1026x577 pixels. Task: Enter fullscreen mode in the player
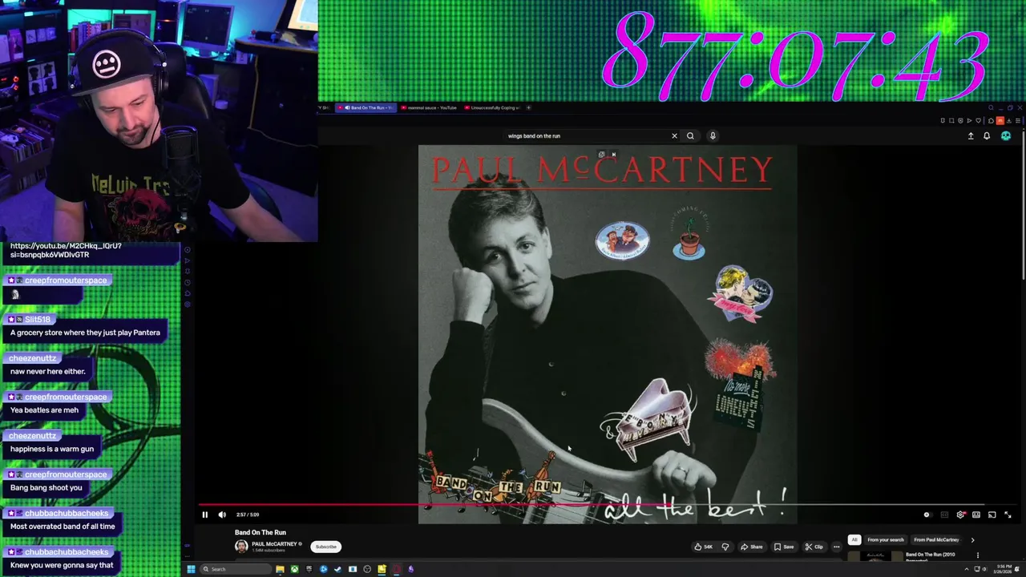tap(1008, 514)
